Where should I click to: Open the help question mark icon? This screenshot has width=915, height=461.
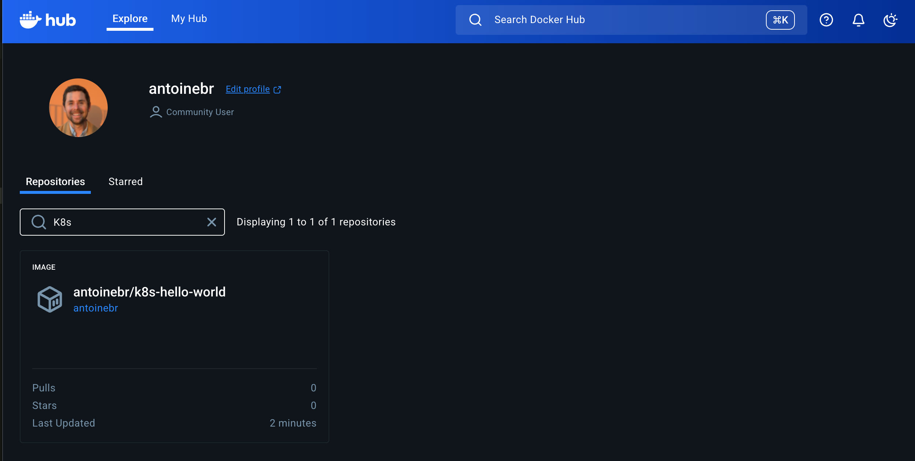click(x=826, y=20)
